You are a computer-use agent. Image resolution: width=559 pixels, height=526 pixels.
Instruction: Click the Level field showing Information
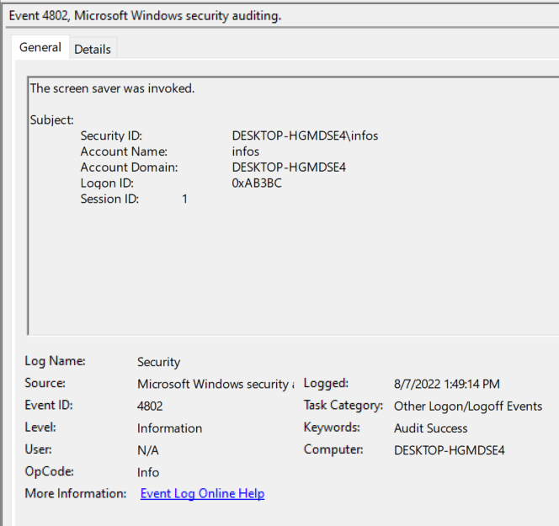click(169, 428)
